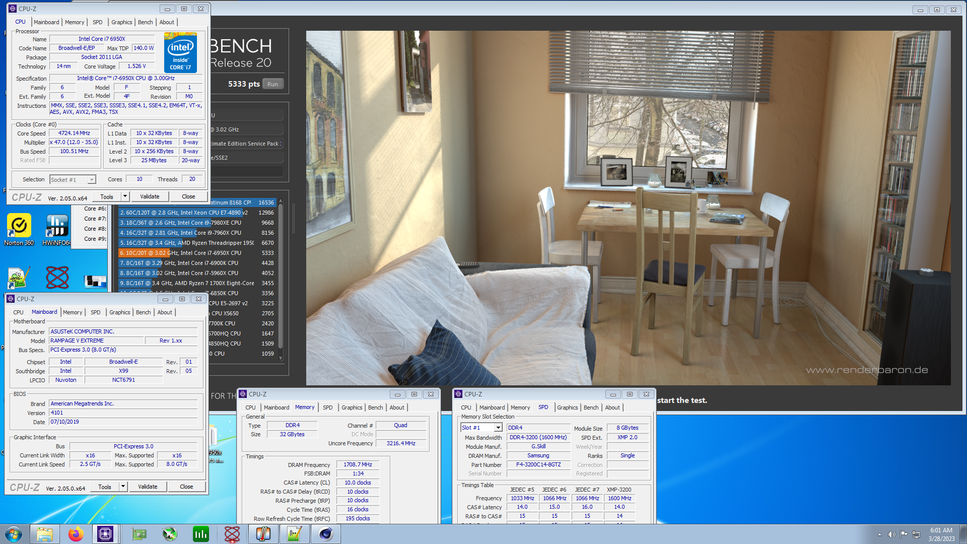Open HWiNFO64 desktop shortcut
The height and width of the screenshot is (544, 967).
pyautogui.click(x=56, y=230)
